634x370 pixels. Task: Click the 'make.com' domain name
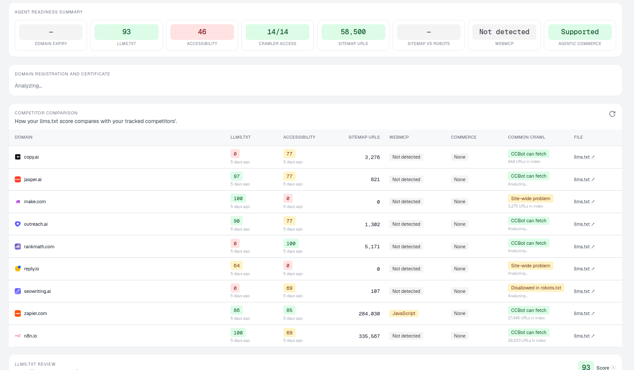point(35,201)
